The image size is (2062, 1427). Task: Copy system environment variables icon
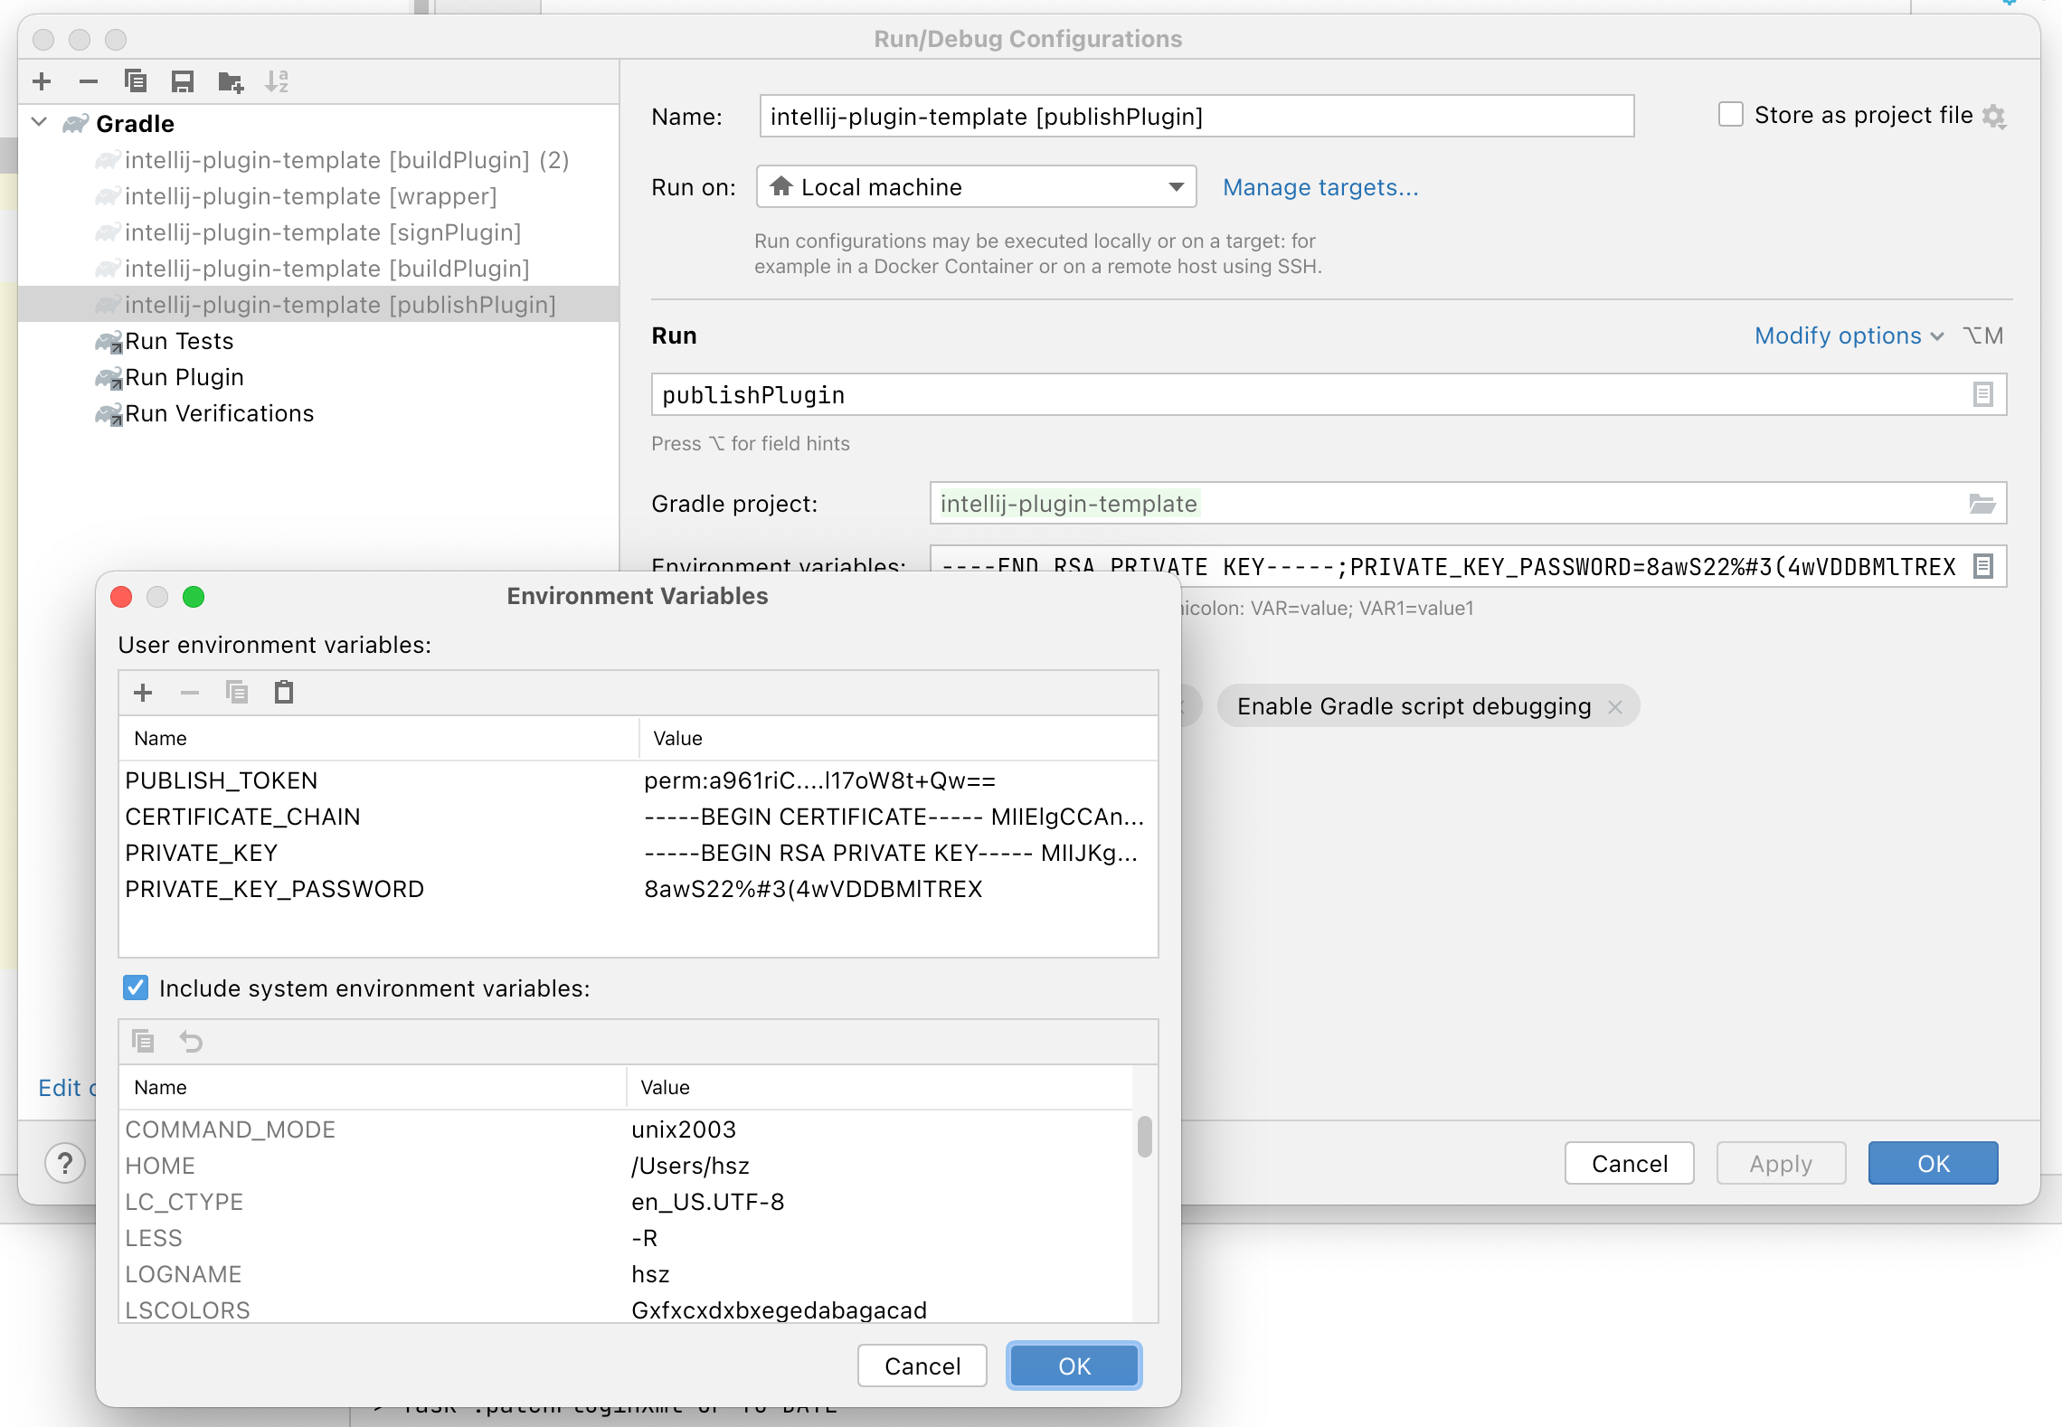143,1042
